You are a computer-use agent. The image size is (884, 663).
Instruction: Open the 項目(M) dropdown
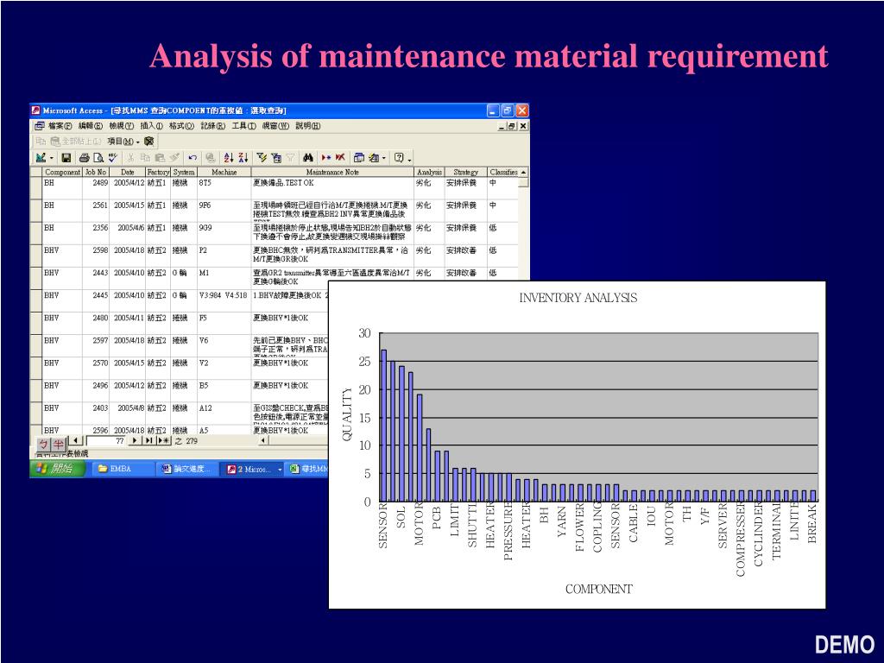coord(123,142)
